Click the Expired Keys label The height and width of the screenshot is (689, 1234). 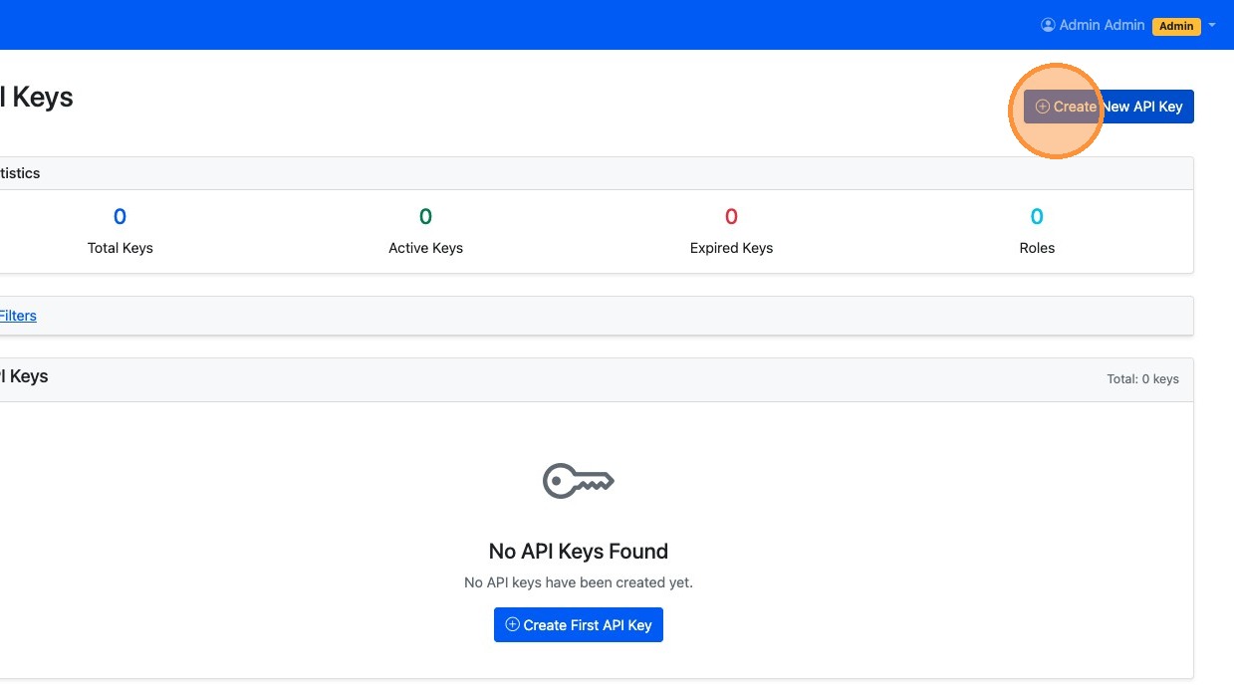coord(731,248)
